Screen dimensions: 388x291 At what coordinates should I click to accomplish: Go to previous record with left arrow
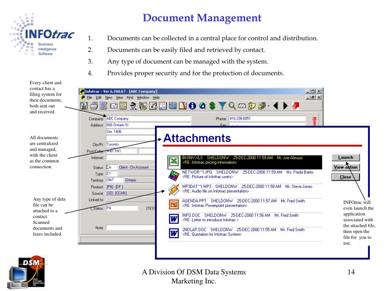pyautogui.click(x=276, y=106)
